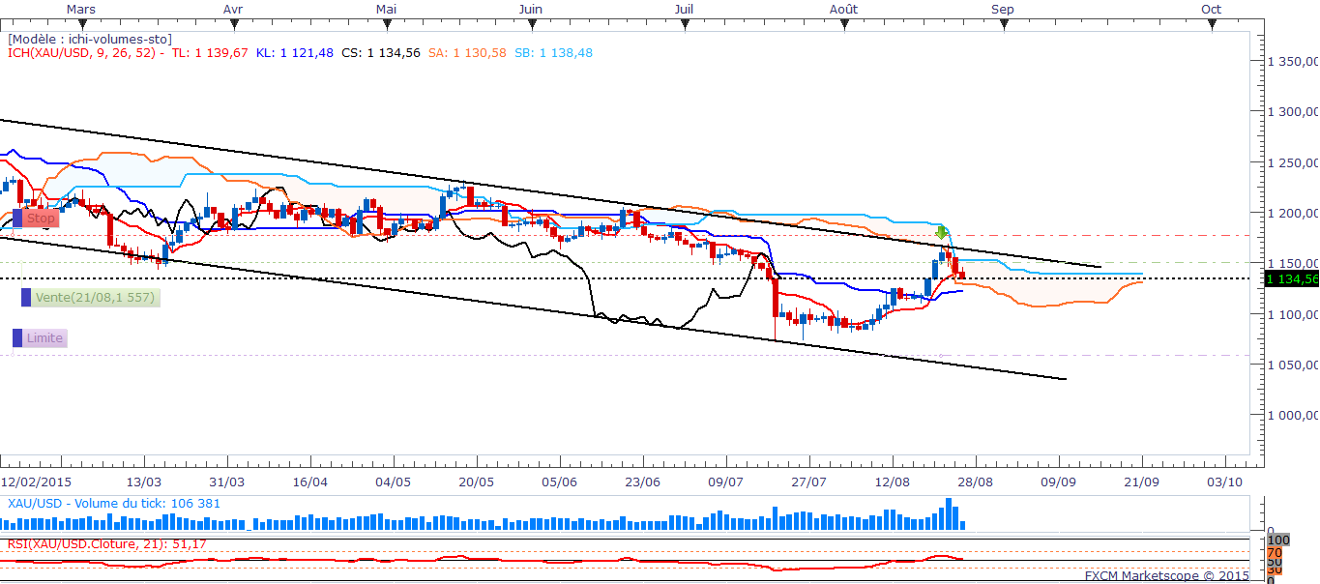Click the KL: 1 121,48 value
The height and width of the screenshot is (584, 1320).
tap(295, 53)
